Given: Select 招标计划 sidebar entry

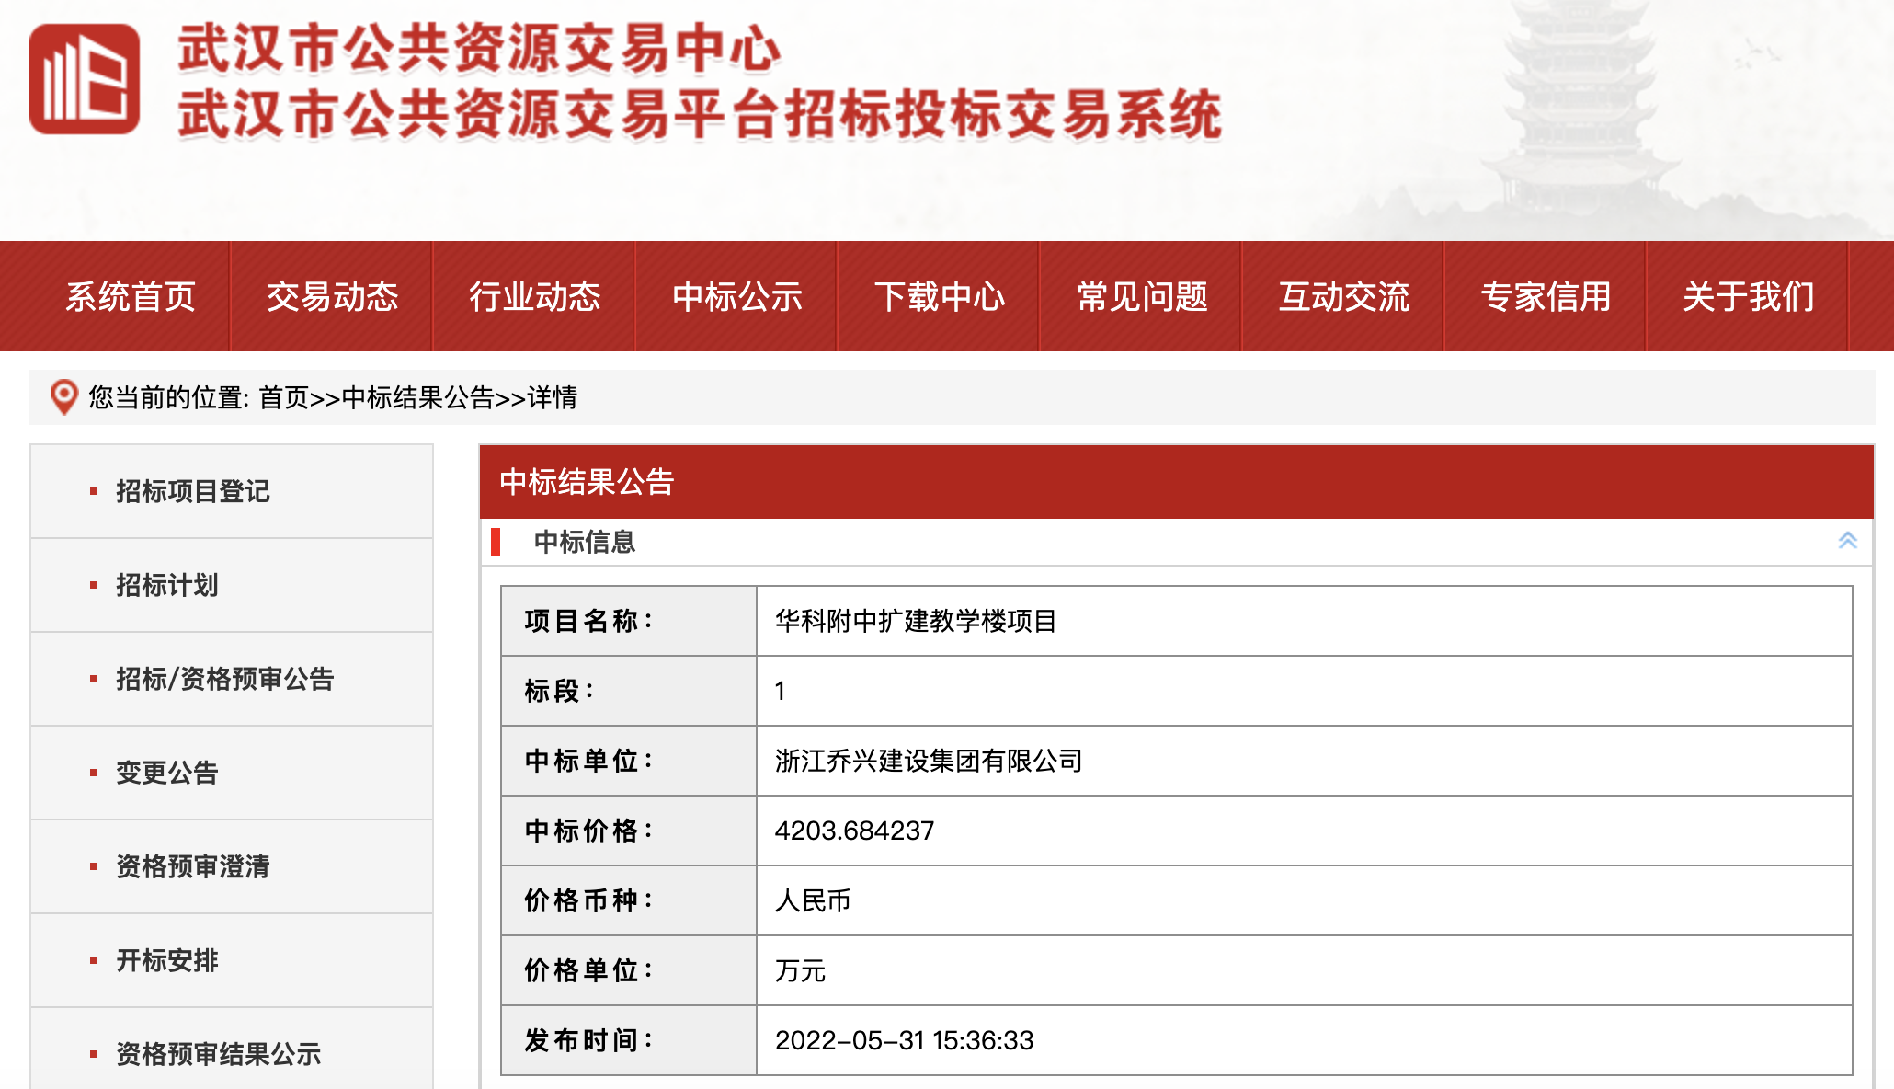Looking at the screenshot, I should (166, 585).
